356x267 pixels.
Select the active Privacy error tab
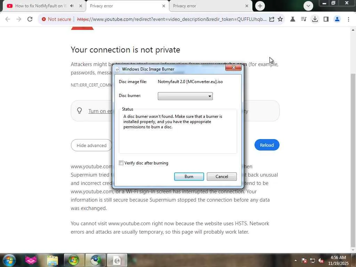tap(125, 6)
